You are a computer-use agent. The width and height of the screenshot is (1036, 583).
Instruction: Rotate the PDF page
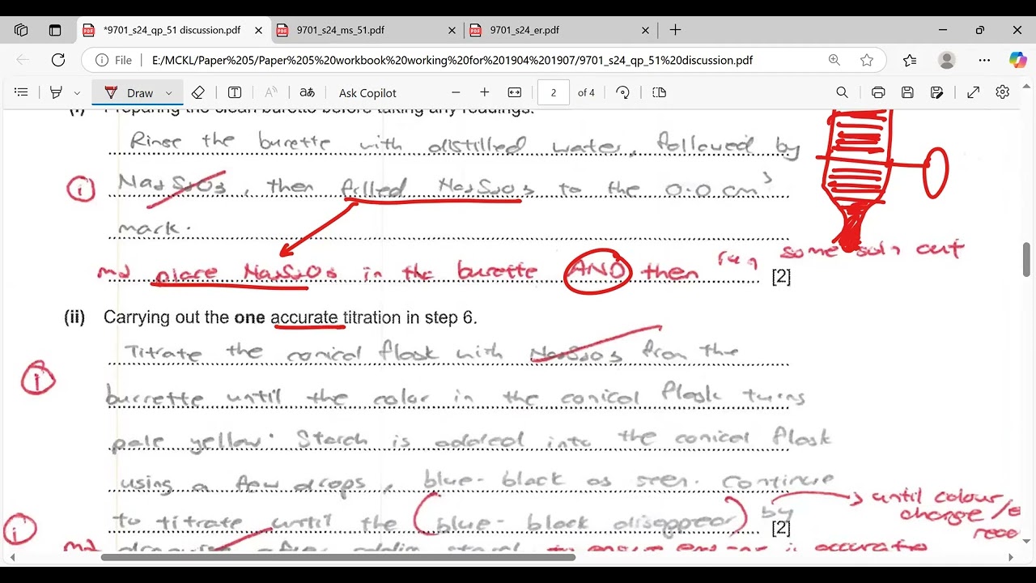pos(622,92)
